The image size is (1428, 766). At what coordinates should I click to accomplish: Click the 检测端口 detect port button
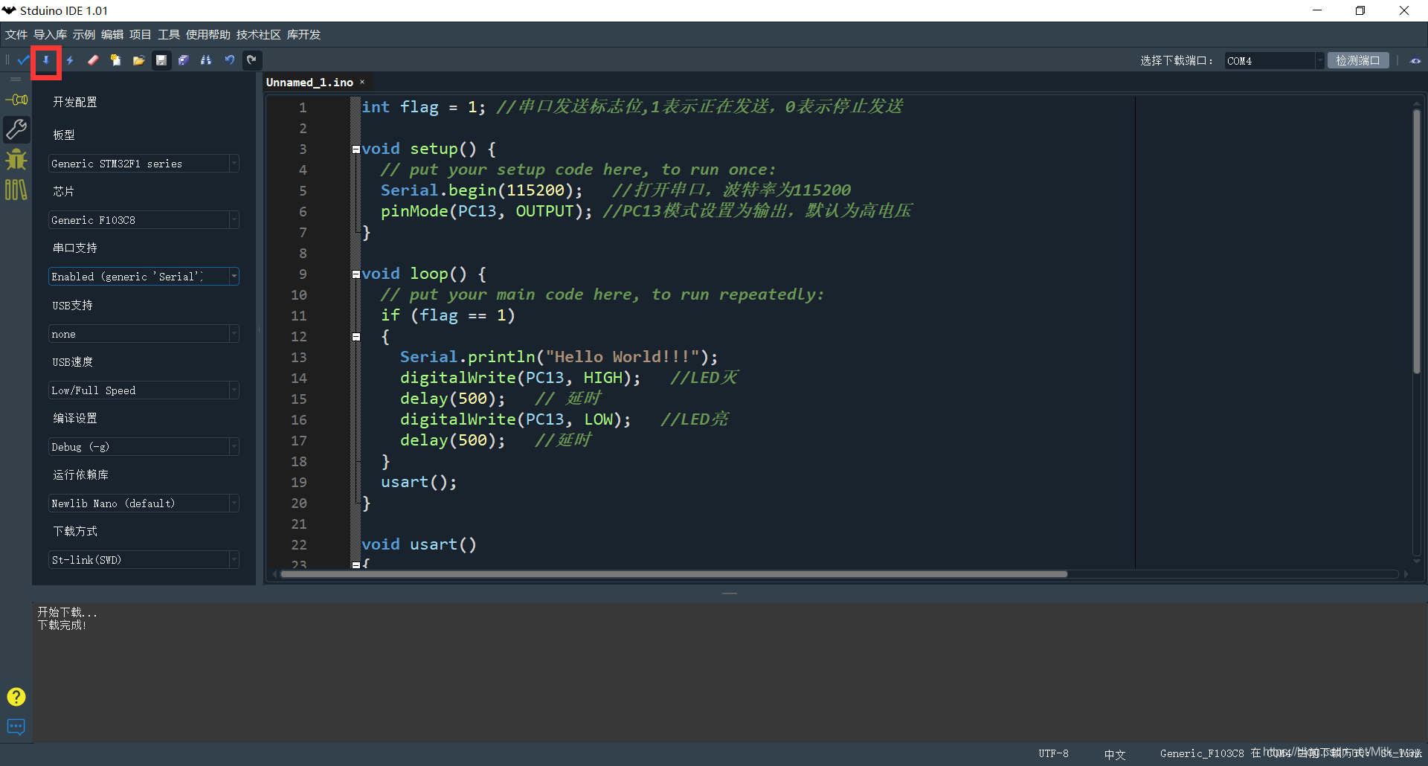tap(1358, 61)
